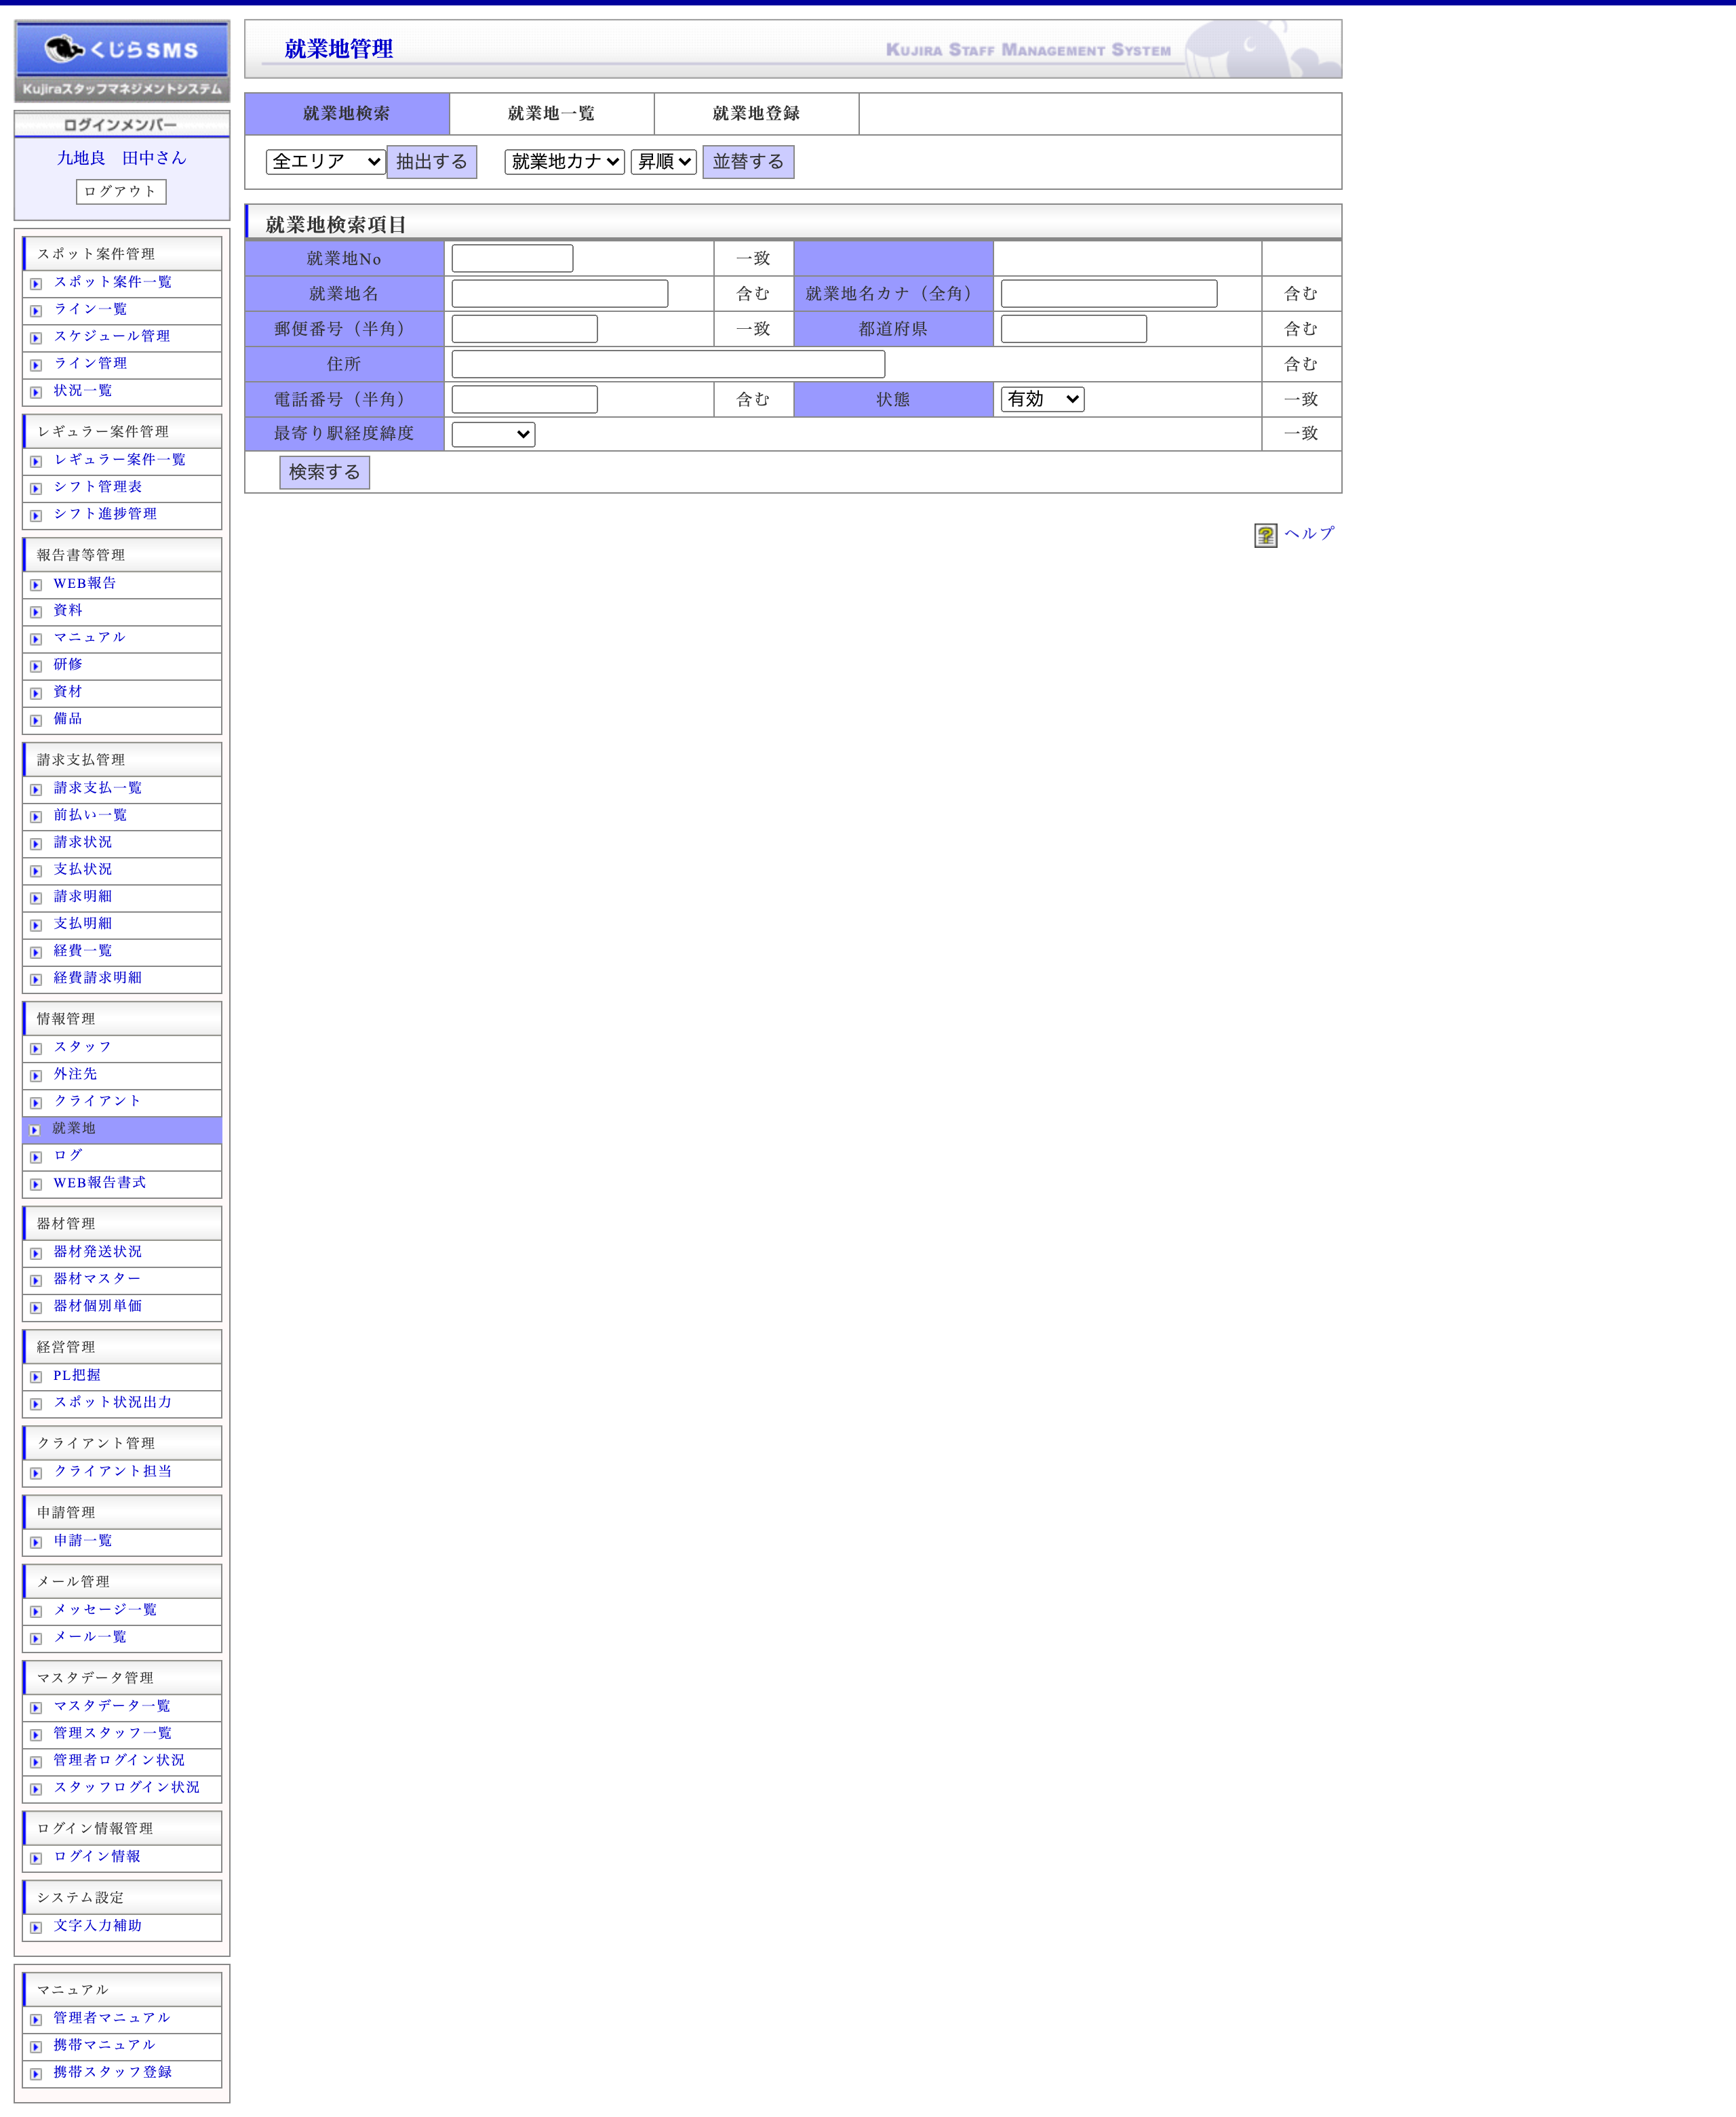Click arrow icon beside スタッフ
1736x2117 pixels.
36,1049
